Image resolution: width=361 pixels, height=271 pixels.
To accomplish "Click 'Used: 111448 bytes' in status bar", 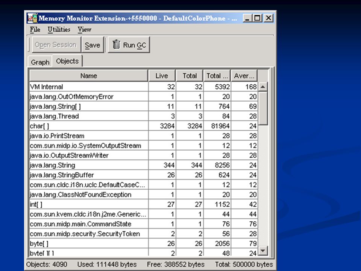I will coord(107,264).
